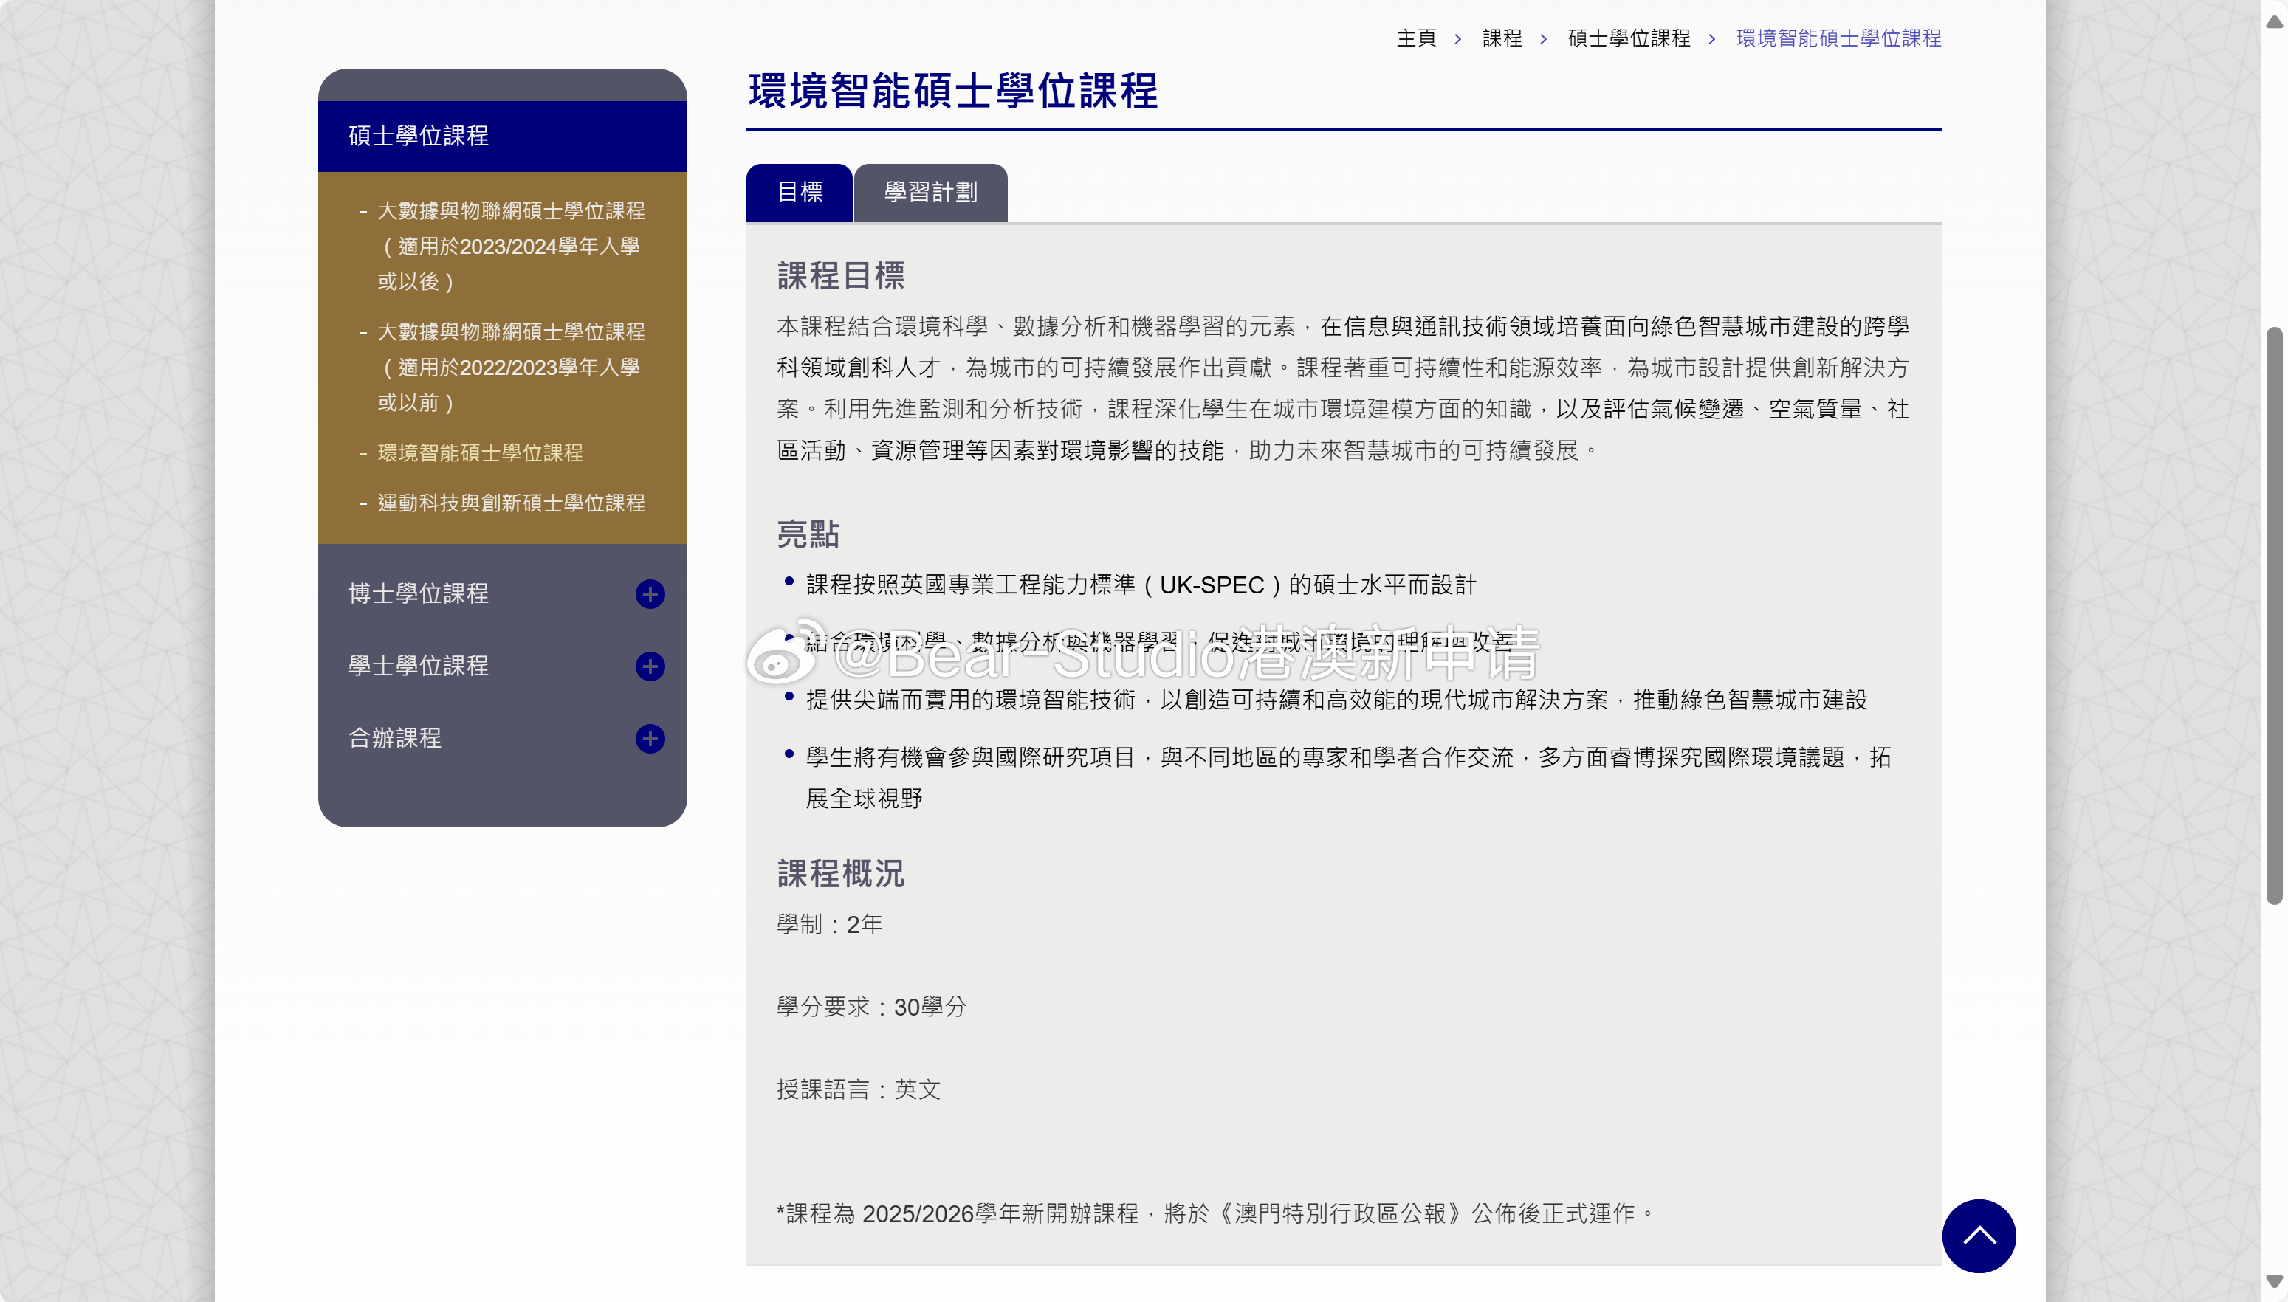Click the breadcrumb home 主頁 icon
Image resolution: width=2288 pixels, height=1302 pixels.
1415,36
